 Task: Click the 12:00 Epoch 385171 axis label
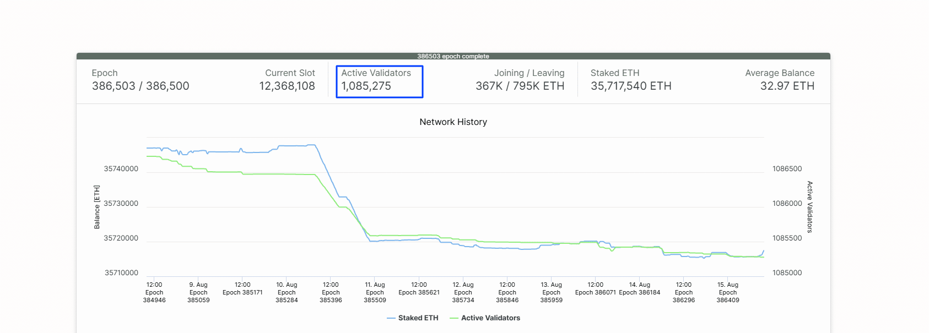[x=242, y=288]
